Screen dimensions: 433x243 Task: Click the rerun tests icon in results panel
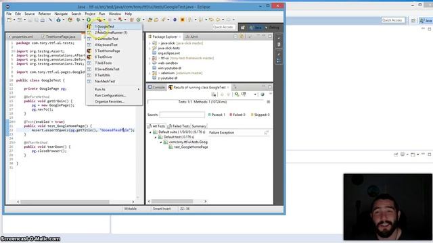(x=237, y=94)
